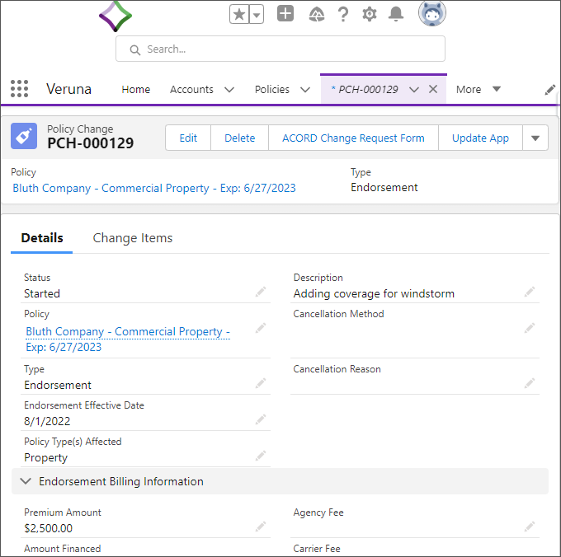
Task: Open the Trailhead guidance icon
Action: 317,14
